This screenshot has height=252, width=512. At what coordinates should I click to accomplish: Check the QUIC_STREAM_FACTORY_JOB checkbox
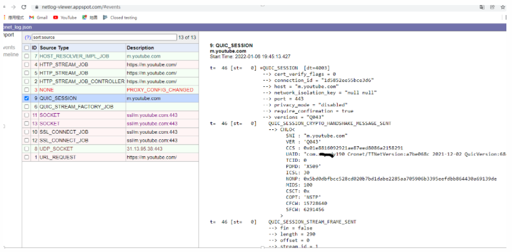(x=26, y=106)
